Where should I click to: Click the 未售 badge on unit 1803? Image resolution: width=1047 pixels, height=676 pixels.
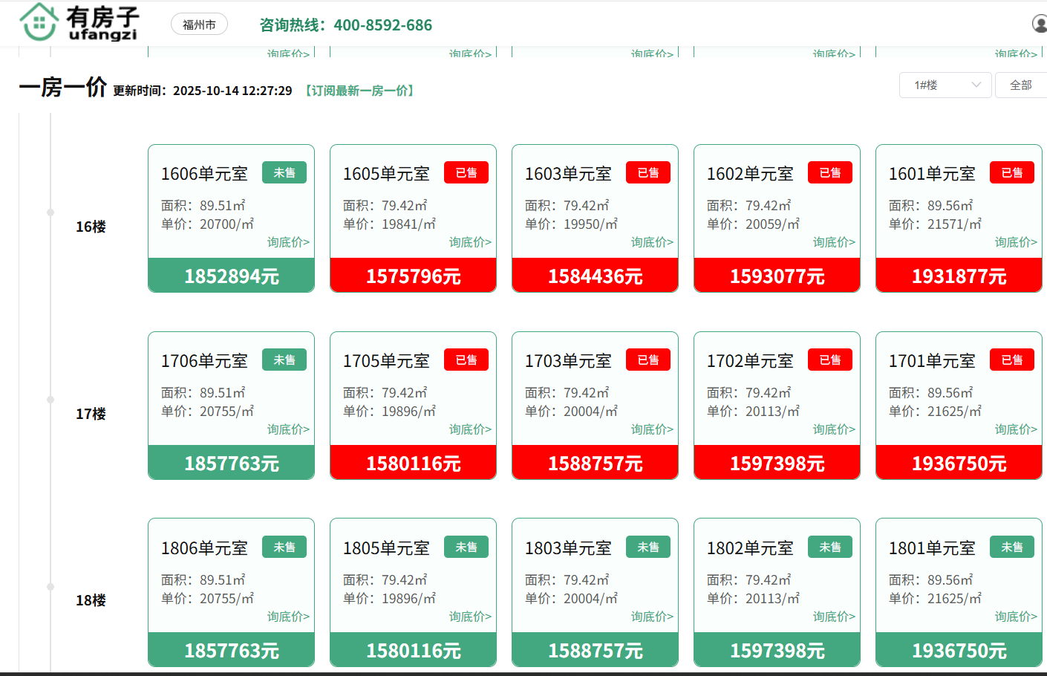(648, 547)
